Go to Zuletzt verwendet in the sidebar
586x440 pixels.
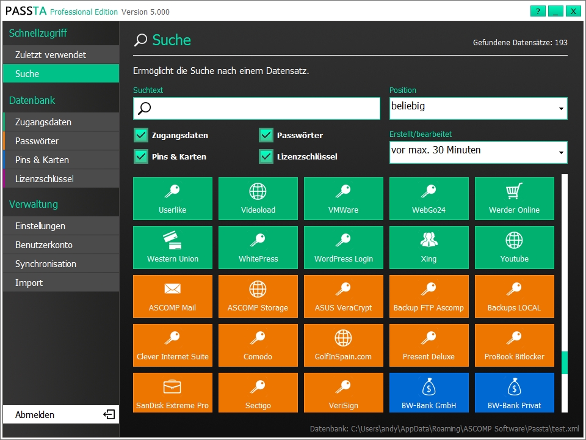[61, 54]
